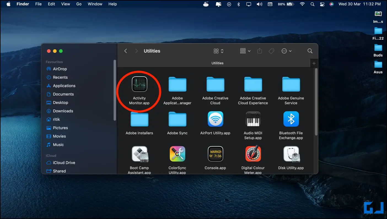Open Movies in the sidebar

click(59, 136)
